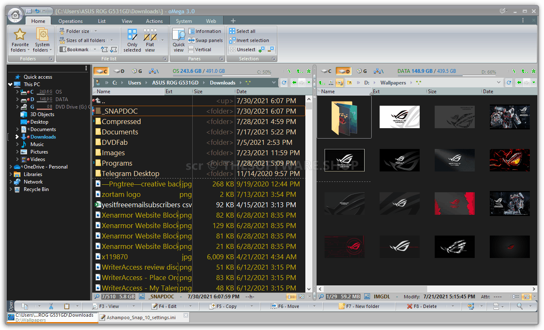Viewport: 544px width, 330px height.
Task: Calculate Folder size
Action: (74, 31)
